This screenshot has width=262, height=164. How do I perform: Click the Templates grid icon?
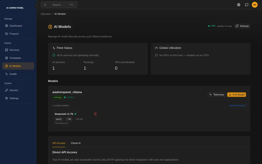7,58
